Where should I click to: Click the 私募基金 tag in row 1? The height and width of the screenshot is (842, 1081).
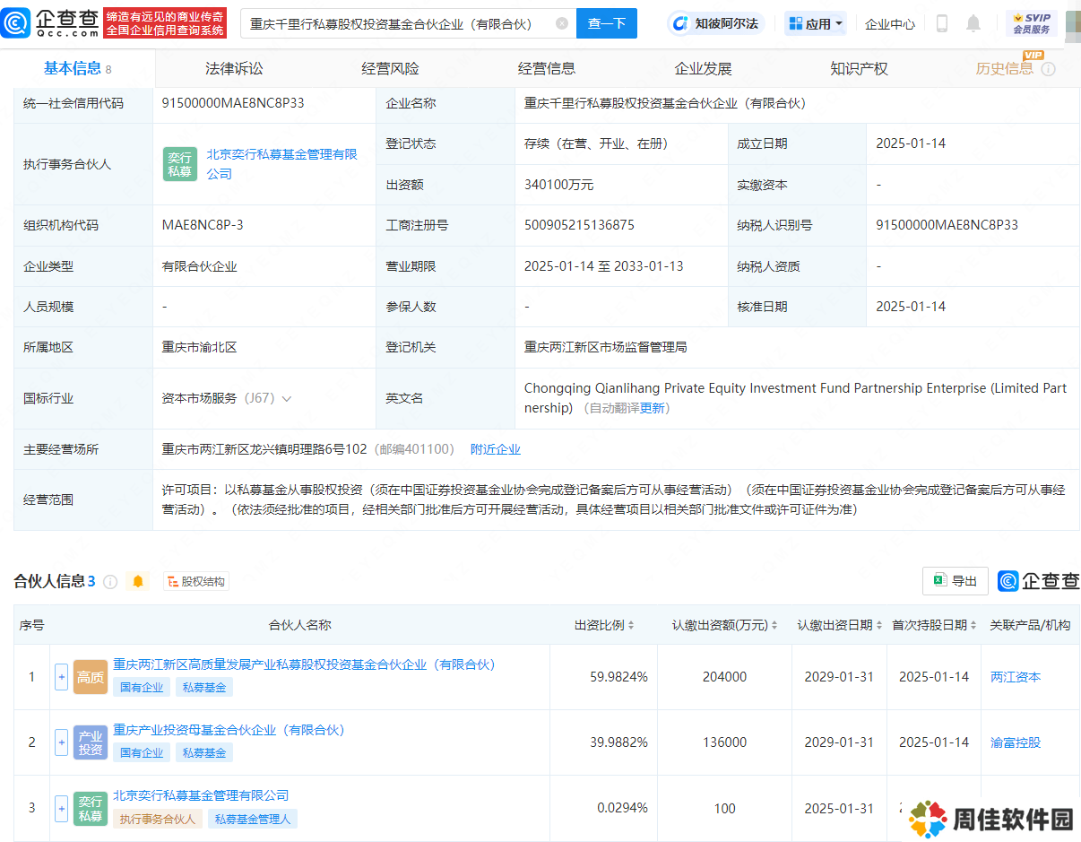pyautogui.click(x=204, y=687)
